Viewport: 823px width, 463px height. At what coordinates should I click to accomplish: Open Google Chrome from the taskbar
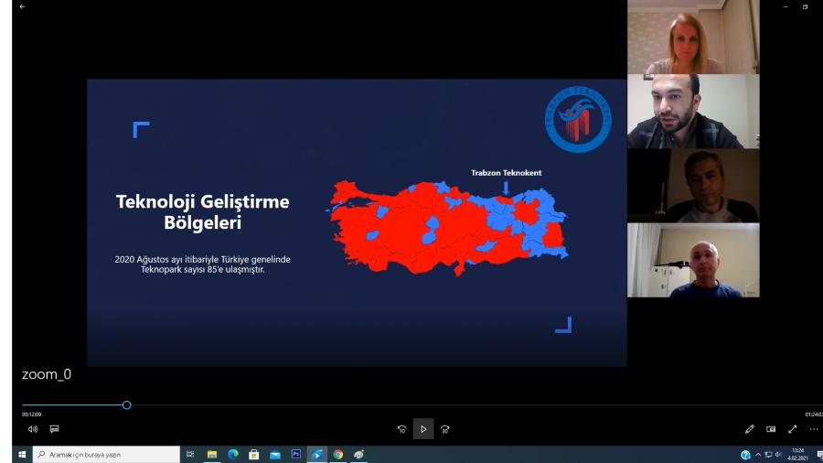[x=337, y=455]
